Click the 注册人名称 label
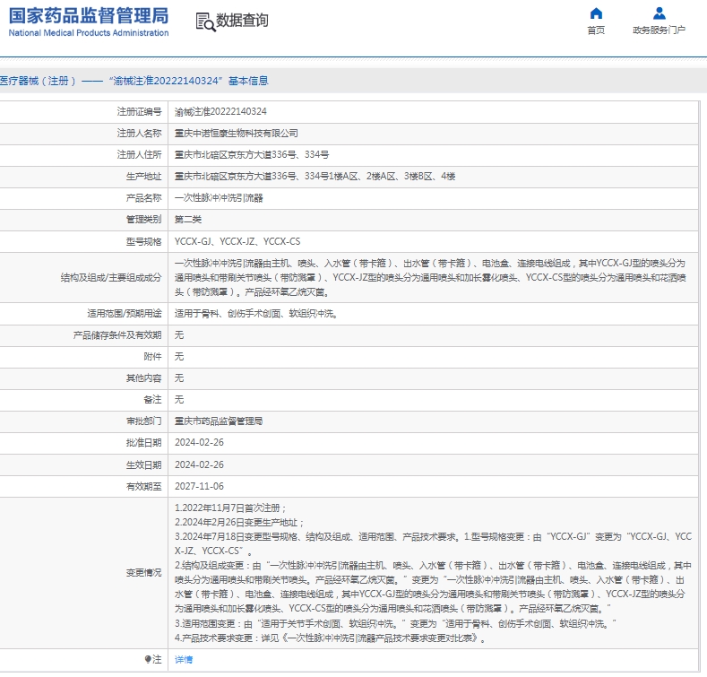707x677 pixels. pos(139,133)
